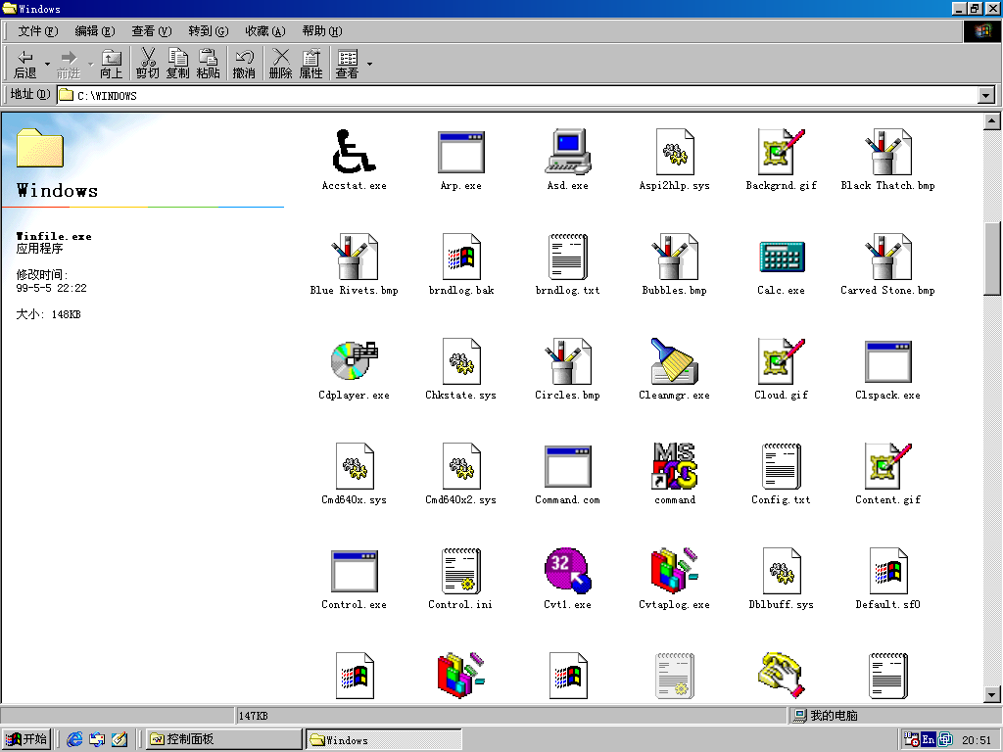Screen dimensions: 1003x752
Task: Launch Internet Explorer from the quick launch bar
Action: coord(74,738)
